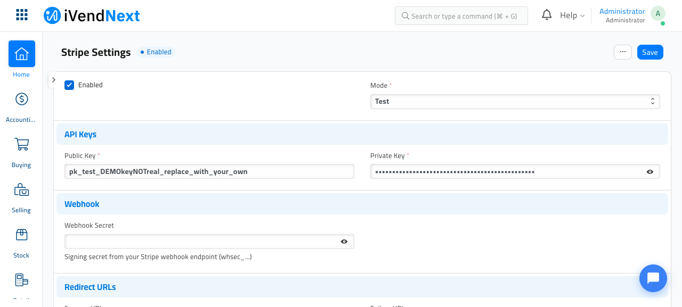Click the iVendNext logo
Image resolution: width=682 pixels, height=307 pixels.
(92, 15)
